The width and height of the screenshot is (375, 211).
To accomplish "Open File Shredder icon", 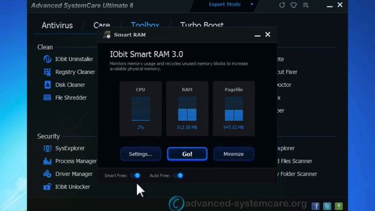I will click(x=47, y=97).
